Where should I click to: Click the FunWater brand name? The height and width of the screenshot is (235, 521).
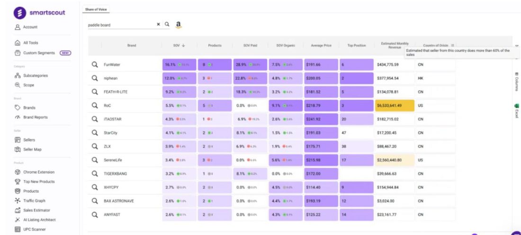[112, 65]
